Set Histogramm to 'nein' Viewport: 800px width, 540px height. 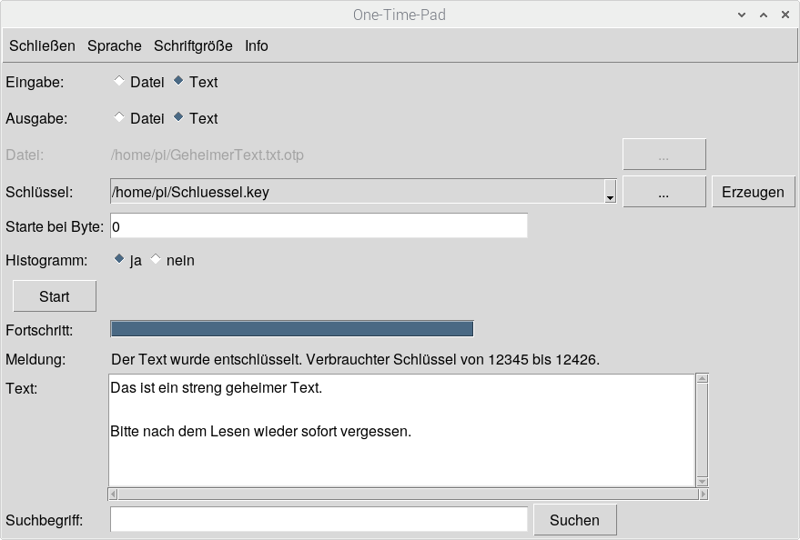point(156,260)
